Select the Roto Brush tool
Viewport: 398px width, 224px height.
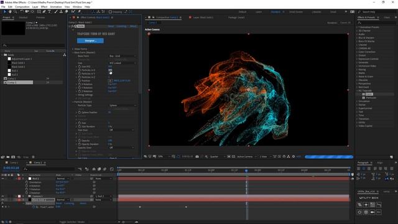[73, 12]
